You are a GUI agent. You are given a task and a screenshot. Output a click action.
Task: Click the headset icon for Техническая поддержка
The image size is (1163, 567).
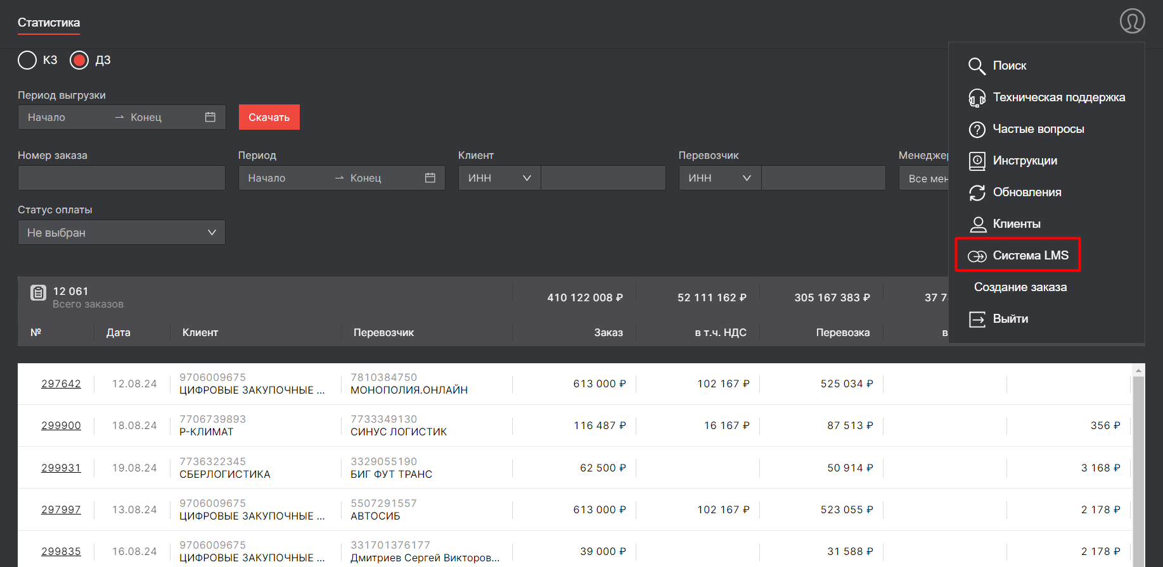977,97
